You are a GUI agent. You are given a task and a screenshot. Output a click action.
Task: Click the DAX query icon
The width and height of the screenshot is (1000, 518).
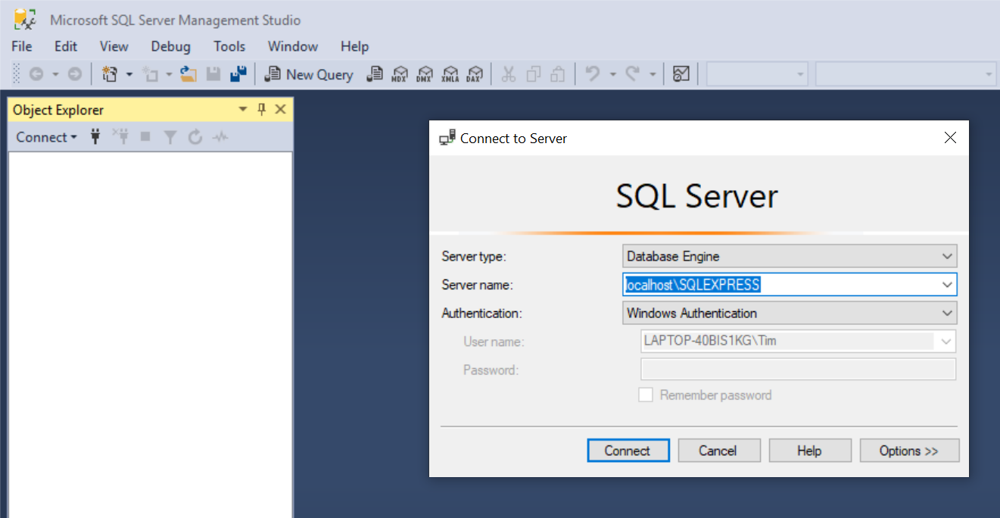tap(475, 74)
